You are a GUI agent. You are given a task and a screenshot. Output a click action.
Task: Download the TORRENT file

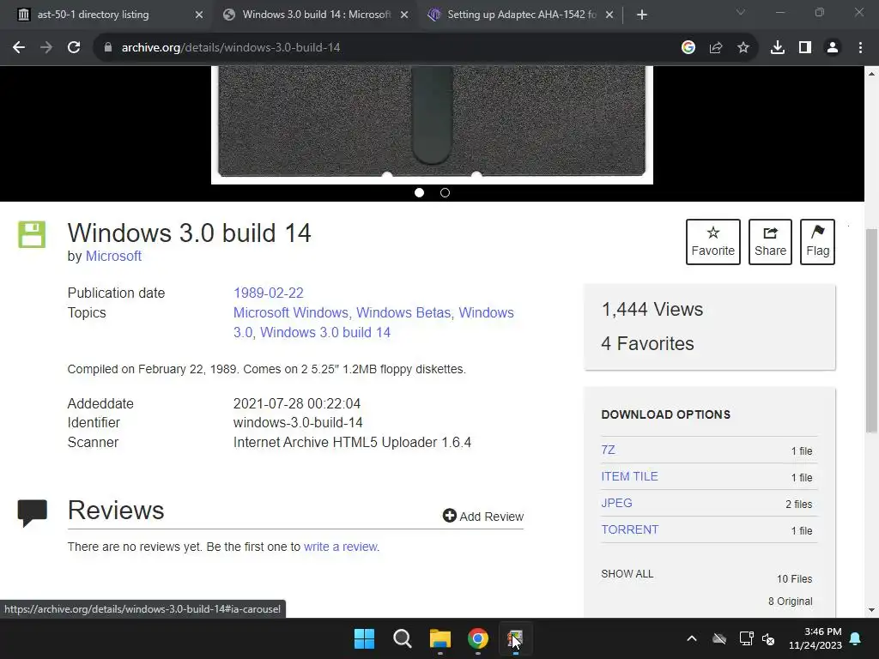(630, 529)
